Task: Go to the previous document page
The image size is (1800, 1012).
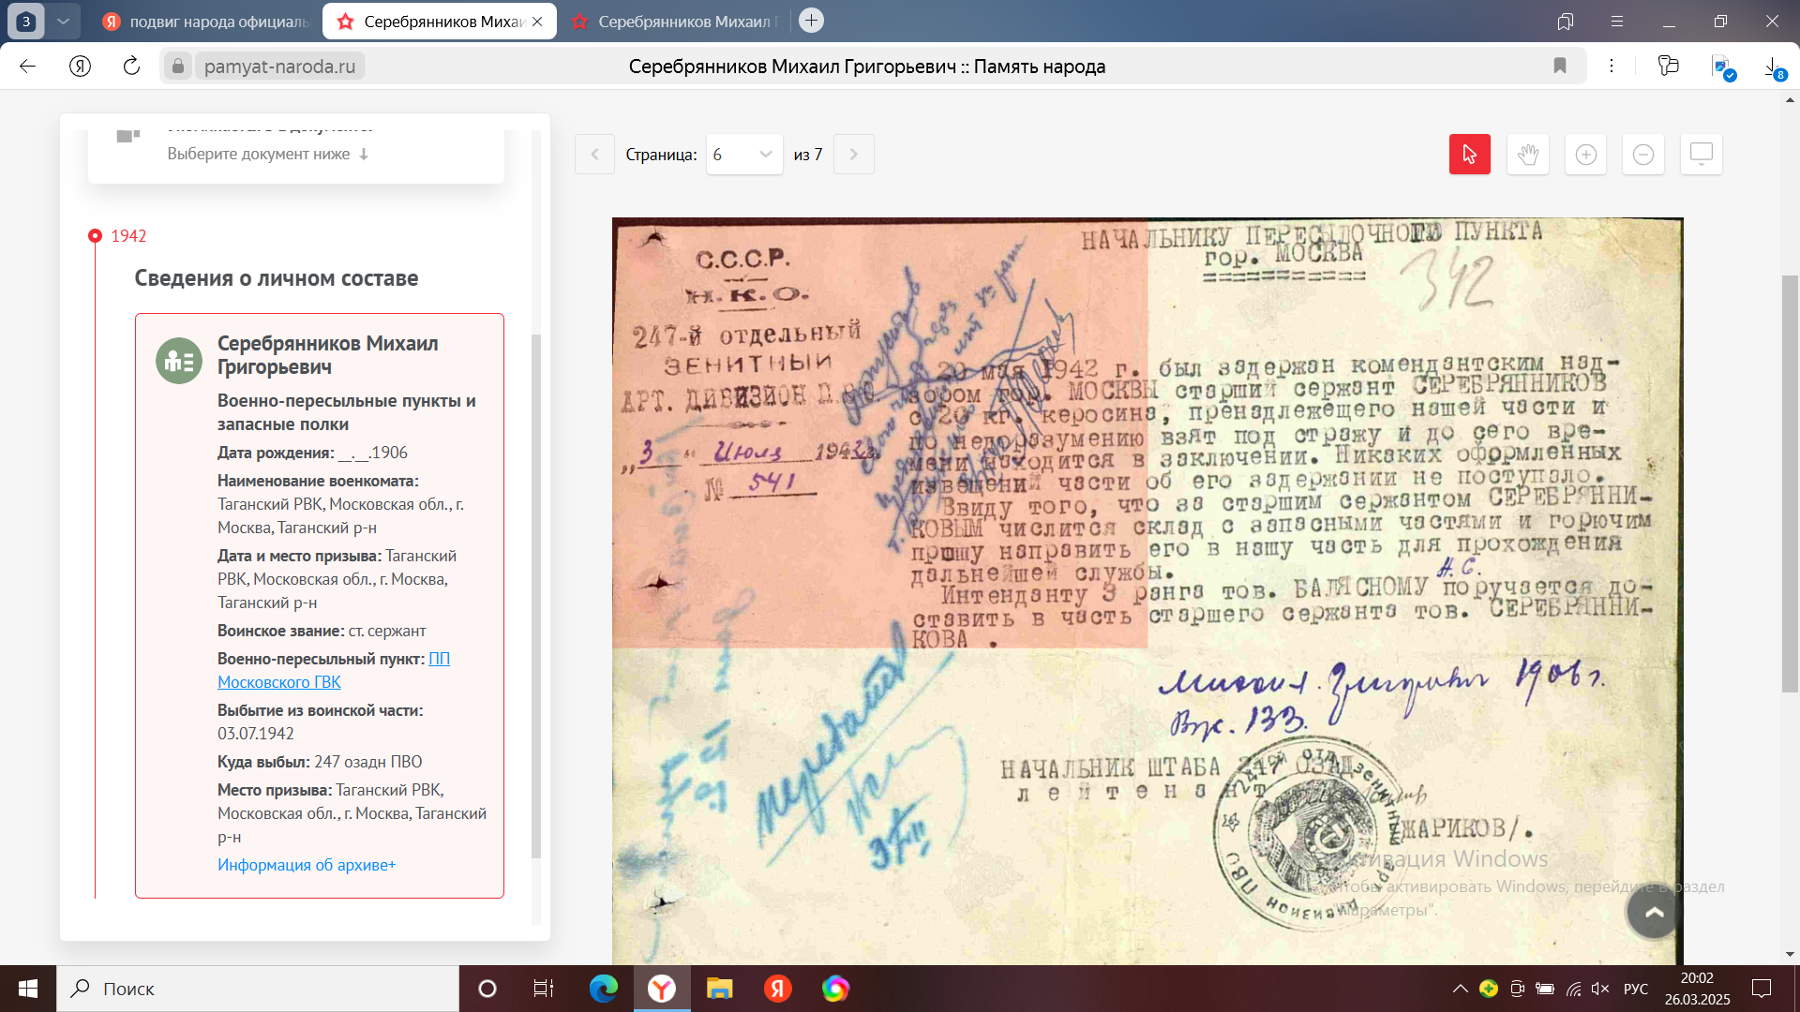Action: click(x=594, y=155)
